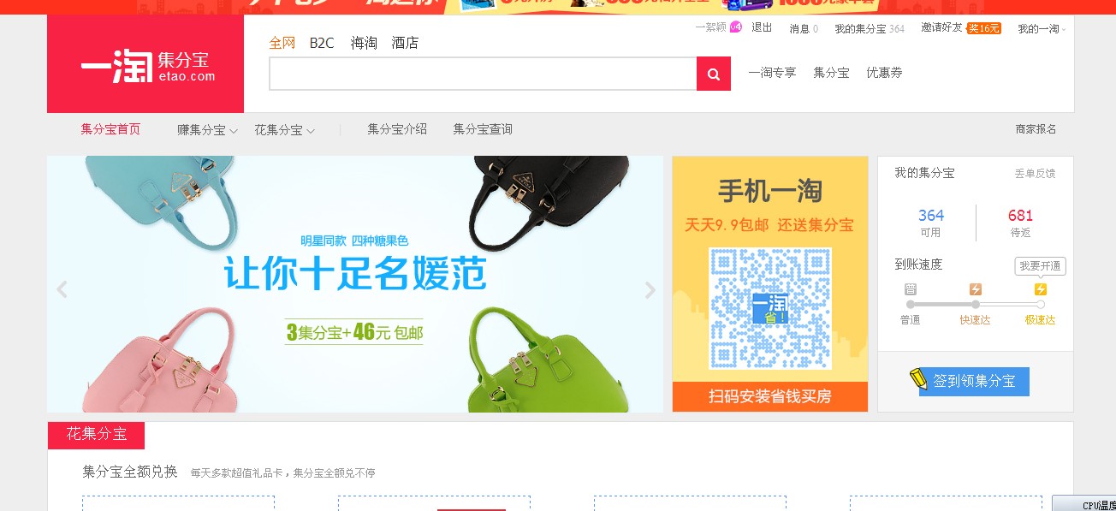Image resolution: width=1116 pixels, height=511 pixels.
Task: Click the red search magnifier button
Action: point(714,74)
